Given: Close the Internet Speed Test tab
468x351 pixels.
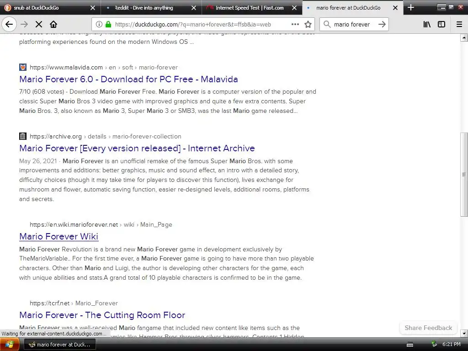Looking at the screenshot, I should pyautogui.click(x=294, y=8).
